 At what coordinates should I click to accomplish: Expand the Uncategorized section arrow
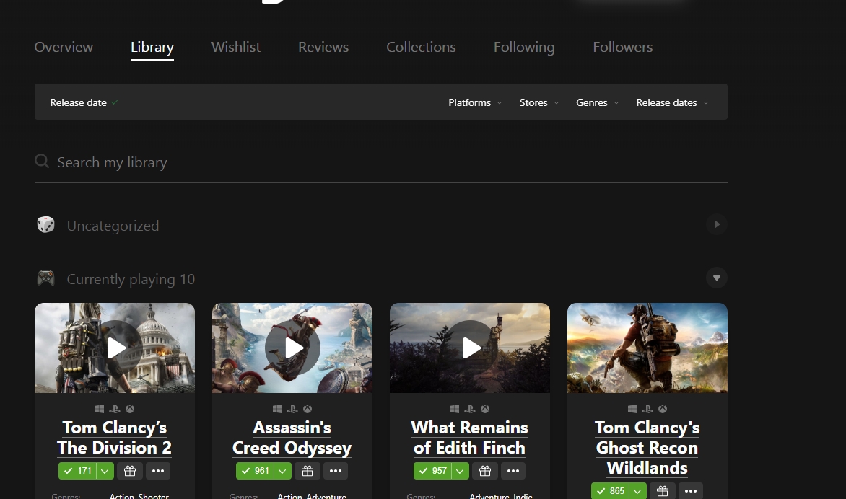(717, 224)
